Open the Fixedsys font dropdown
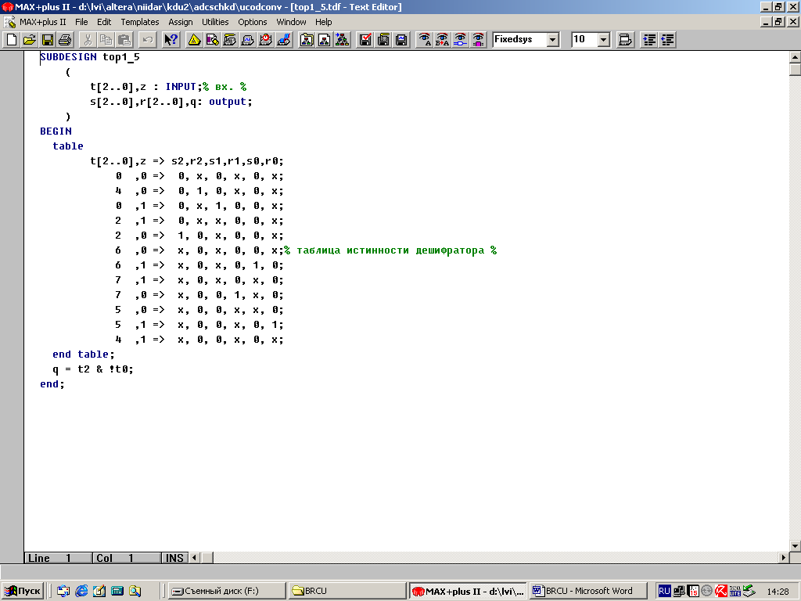Image resolution: width=801 pixels, height=601 pixels. (553, 40)
